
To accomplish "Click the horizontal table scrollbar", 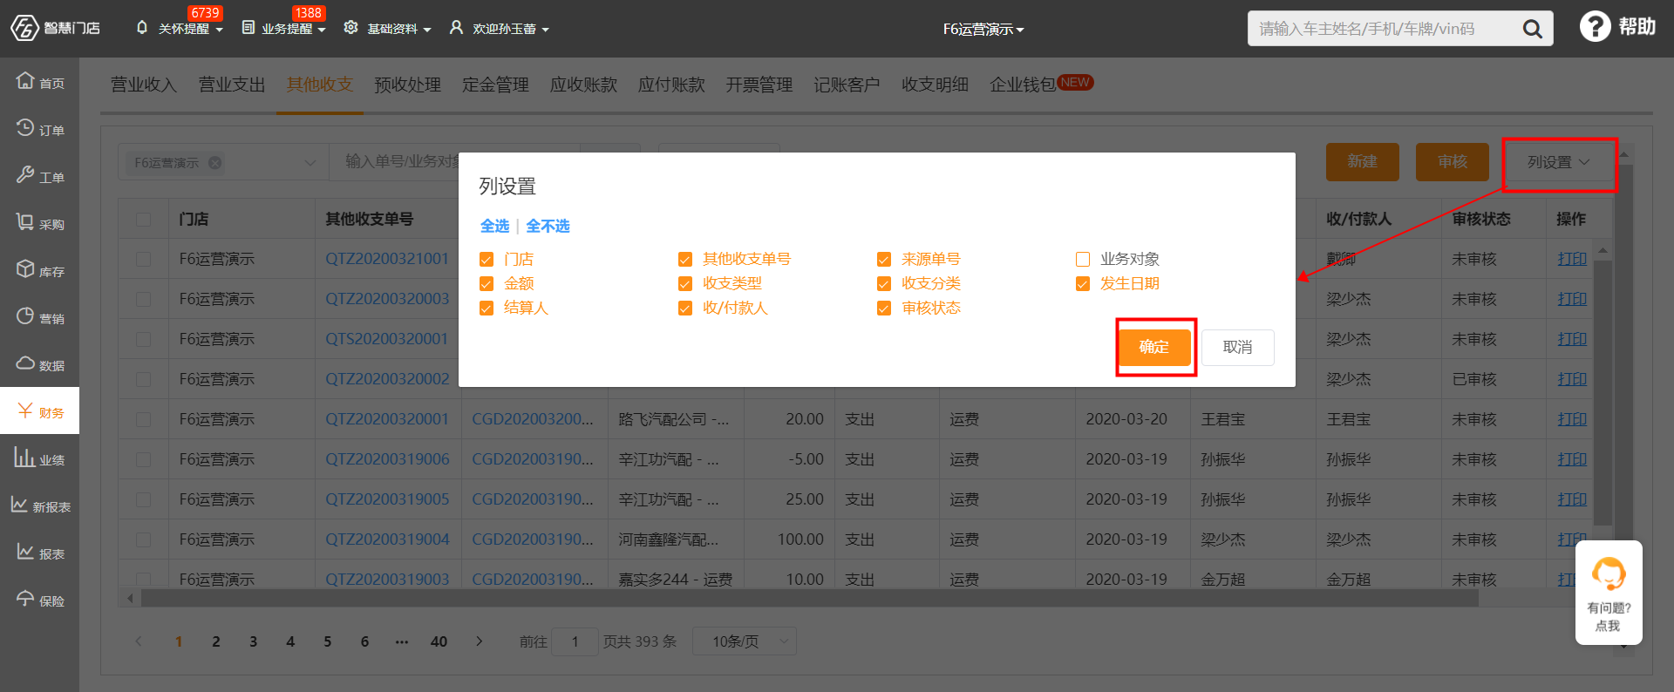I will tap(809, 598).
